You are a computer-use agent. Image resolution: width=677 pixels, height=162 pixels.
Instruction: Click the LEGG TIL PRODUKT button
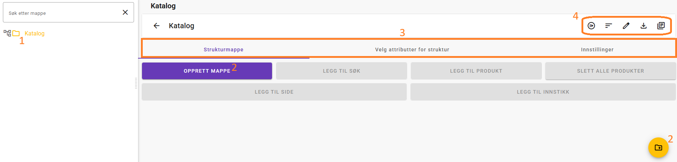click(476, 71)
